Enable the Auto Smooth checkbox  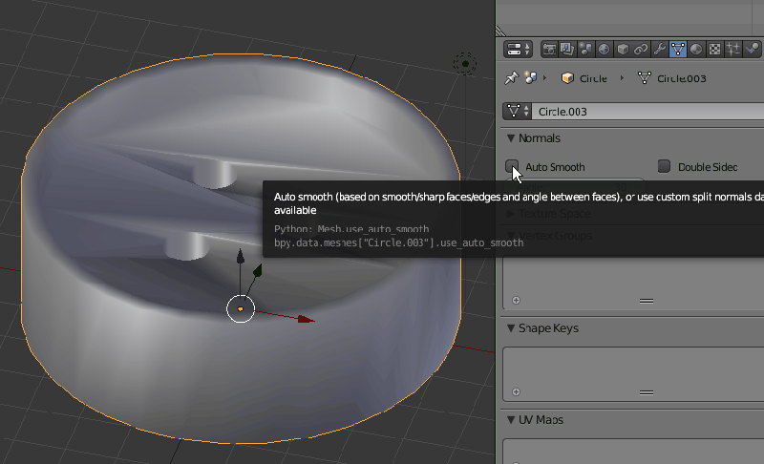(x=512, y=166)
